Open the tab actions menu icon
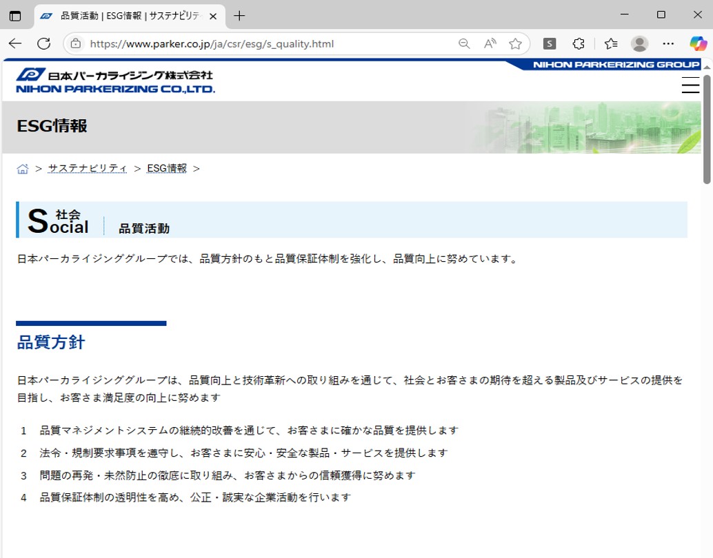713x558 pixels. click(15, 16)
